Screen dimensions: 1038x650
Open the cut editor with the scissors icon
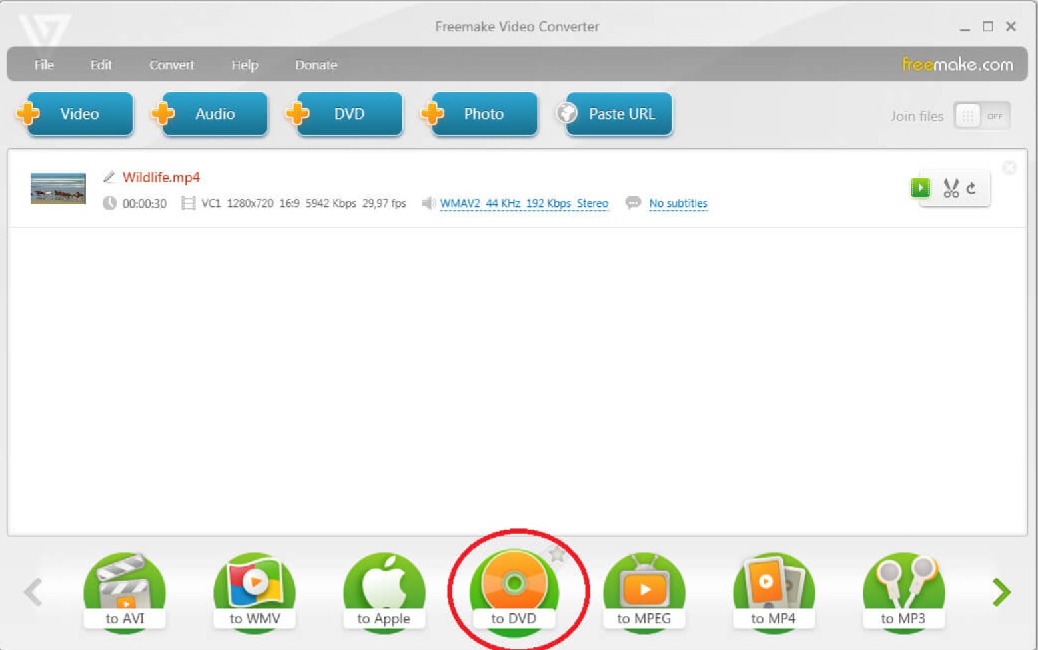[x=950, y=188]
